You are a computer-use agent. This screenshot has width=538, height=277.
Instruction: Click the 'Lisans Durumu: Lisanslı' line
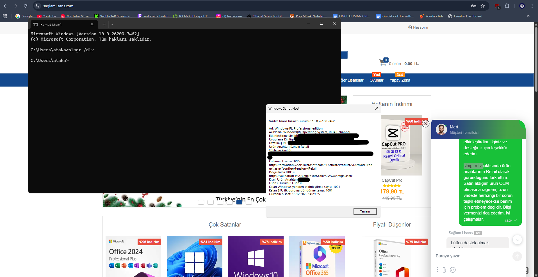point(286,183)
